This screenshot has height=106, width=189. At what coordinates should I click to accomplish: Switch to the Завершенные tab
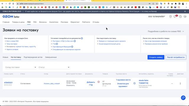tap(51, 57)
